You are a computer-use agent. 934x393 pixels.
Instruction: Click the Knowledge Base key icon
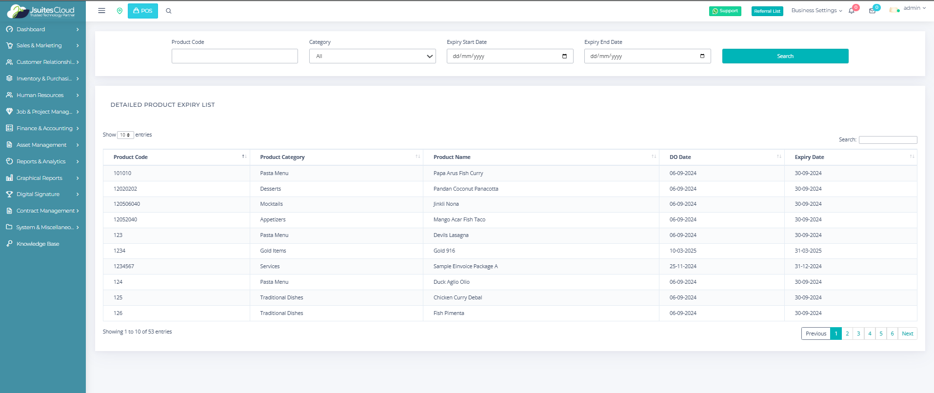tap(9, 244)
